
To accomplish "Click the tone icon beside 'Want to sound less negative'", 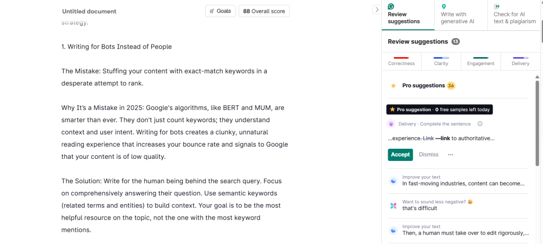I will [393, 205].
